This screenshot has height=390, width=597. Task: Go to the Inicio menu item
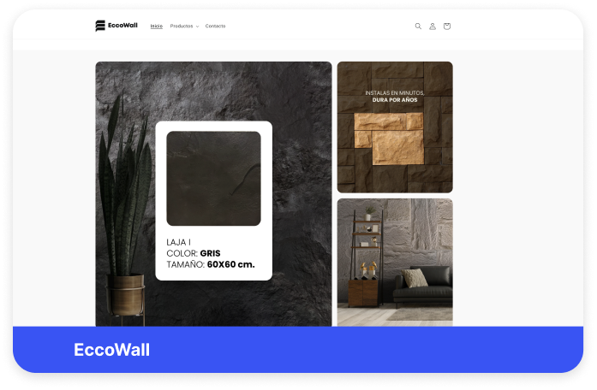click(x=157, y=27)
